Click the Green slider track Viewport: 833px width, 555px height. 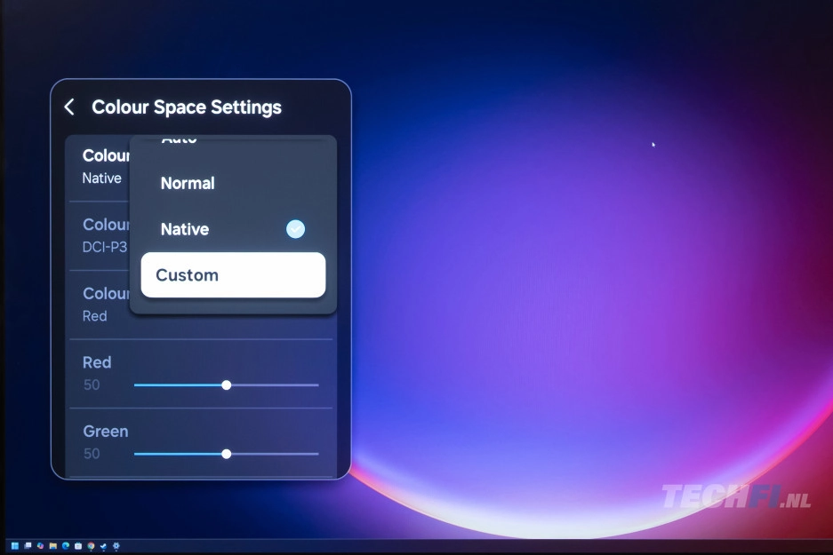click(227, 454)
